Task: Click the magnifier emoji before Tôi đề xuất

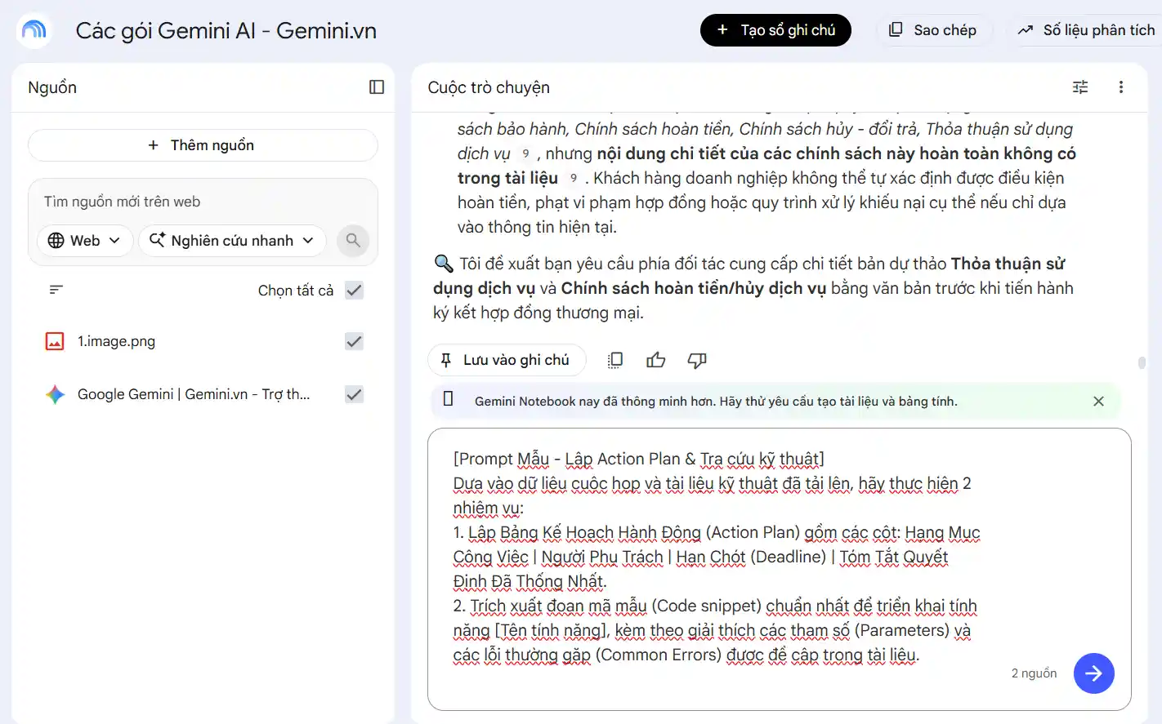Action: point(443,264)
